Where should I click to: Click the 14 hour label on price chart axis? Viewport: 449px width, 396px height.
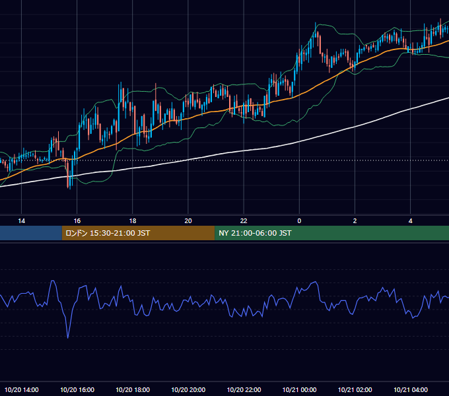(x=22, y=221)
